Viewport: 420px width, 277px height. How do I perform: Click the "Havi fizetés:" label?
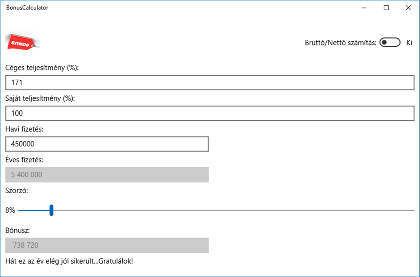pos(23,129)
